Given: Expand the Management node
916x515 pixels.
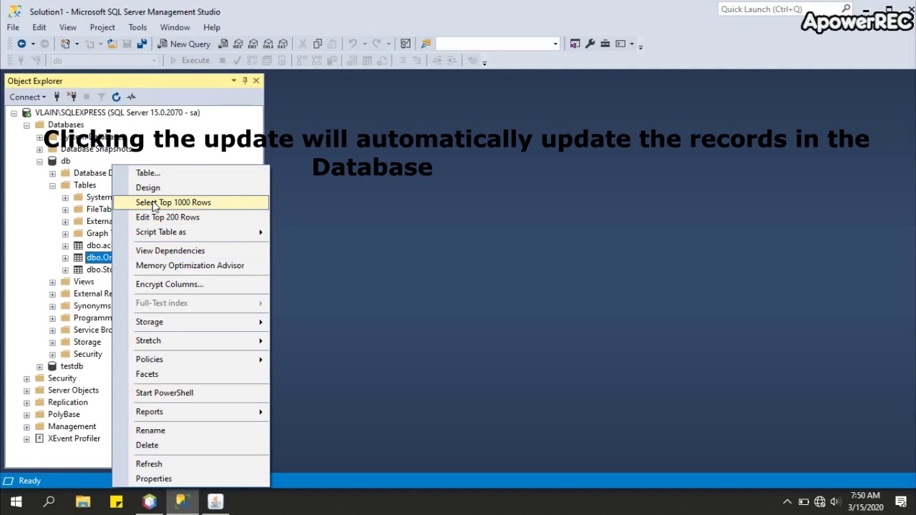Looking at the screenshot, I should coord(26,427).
